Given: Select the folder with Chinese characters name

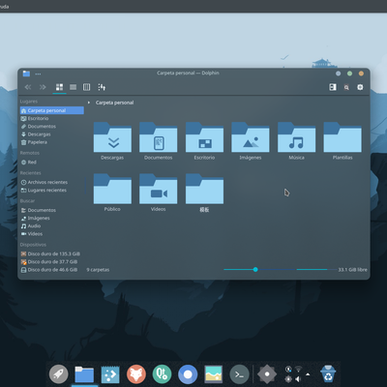Looking at the screenshot, I should (204, 189).
